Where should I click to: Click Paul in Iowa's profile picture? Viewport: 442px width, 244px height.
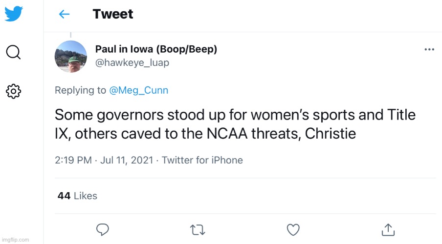click(x=71, y=56)
